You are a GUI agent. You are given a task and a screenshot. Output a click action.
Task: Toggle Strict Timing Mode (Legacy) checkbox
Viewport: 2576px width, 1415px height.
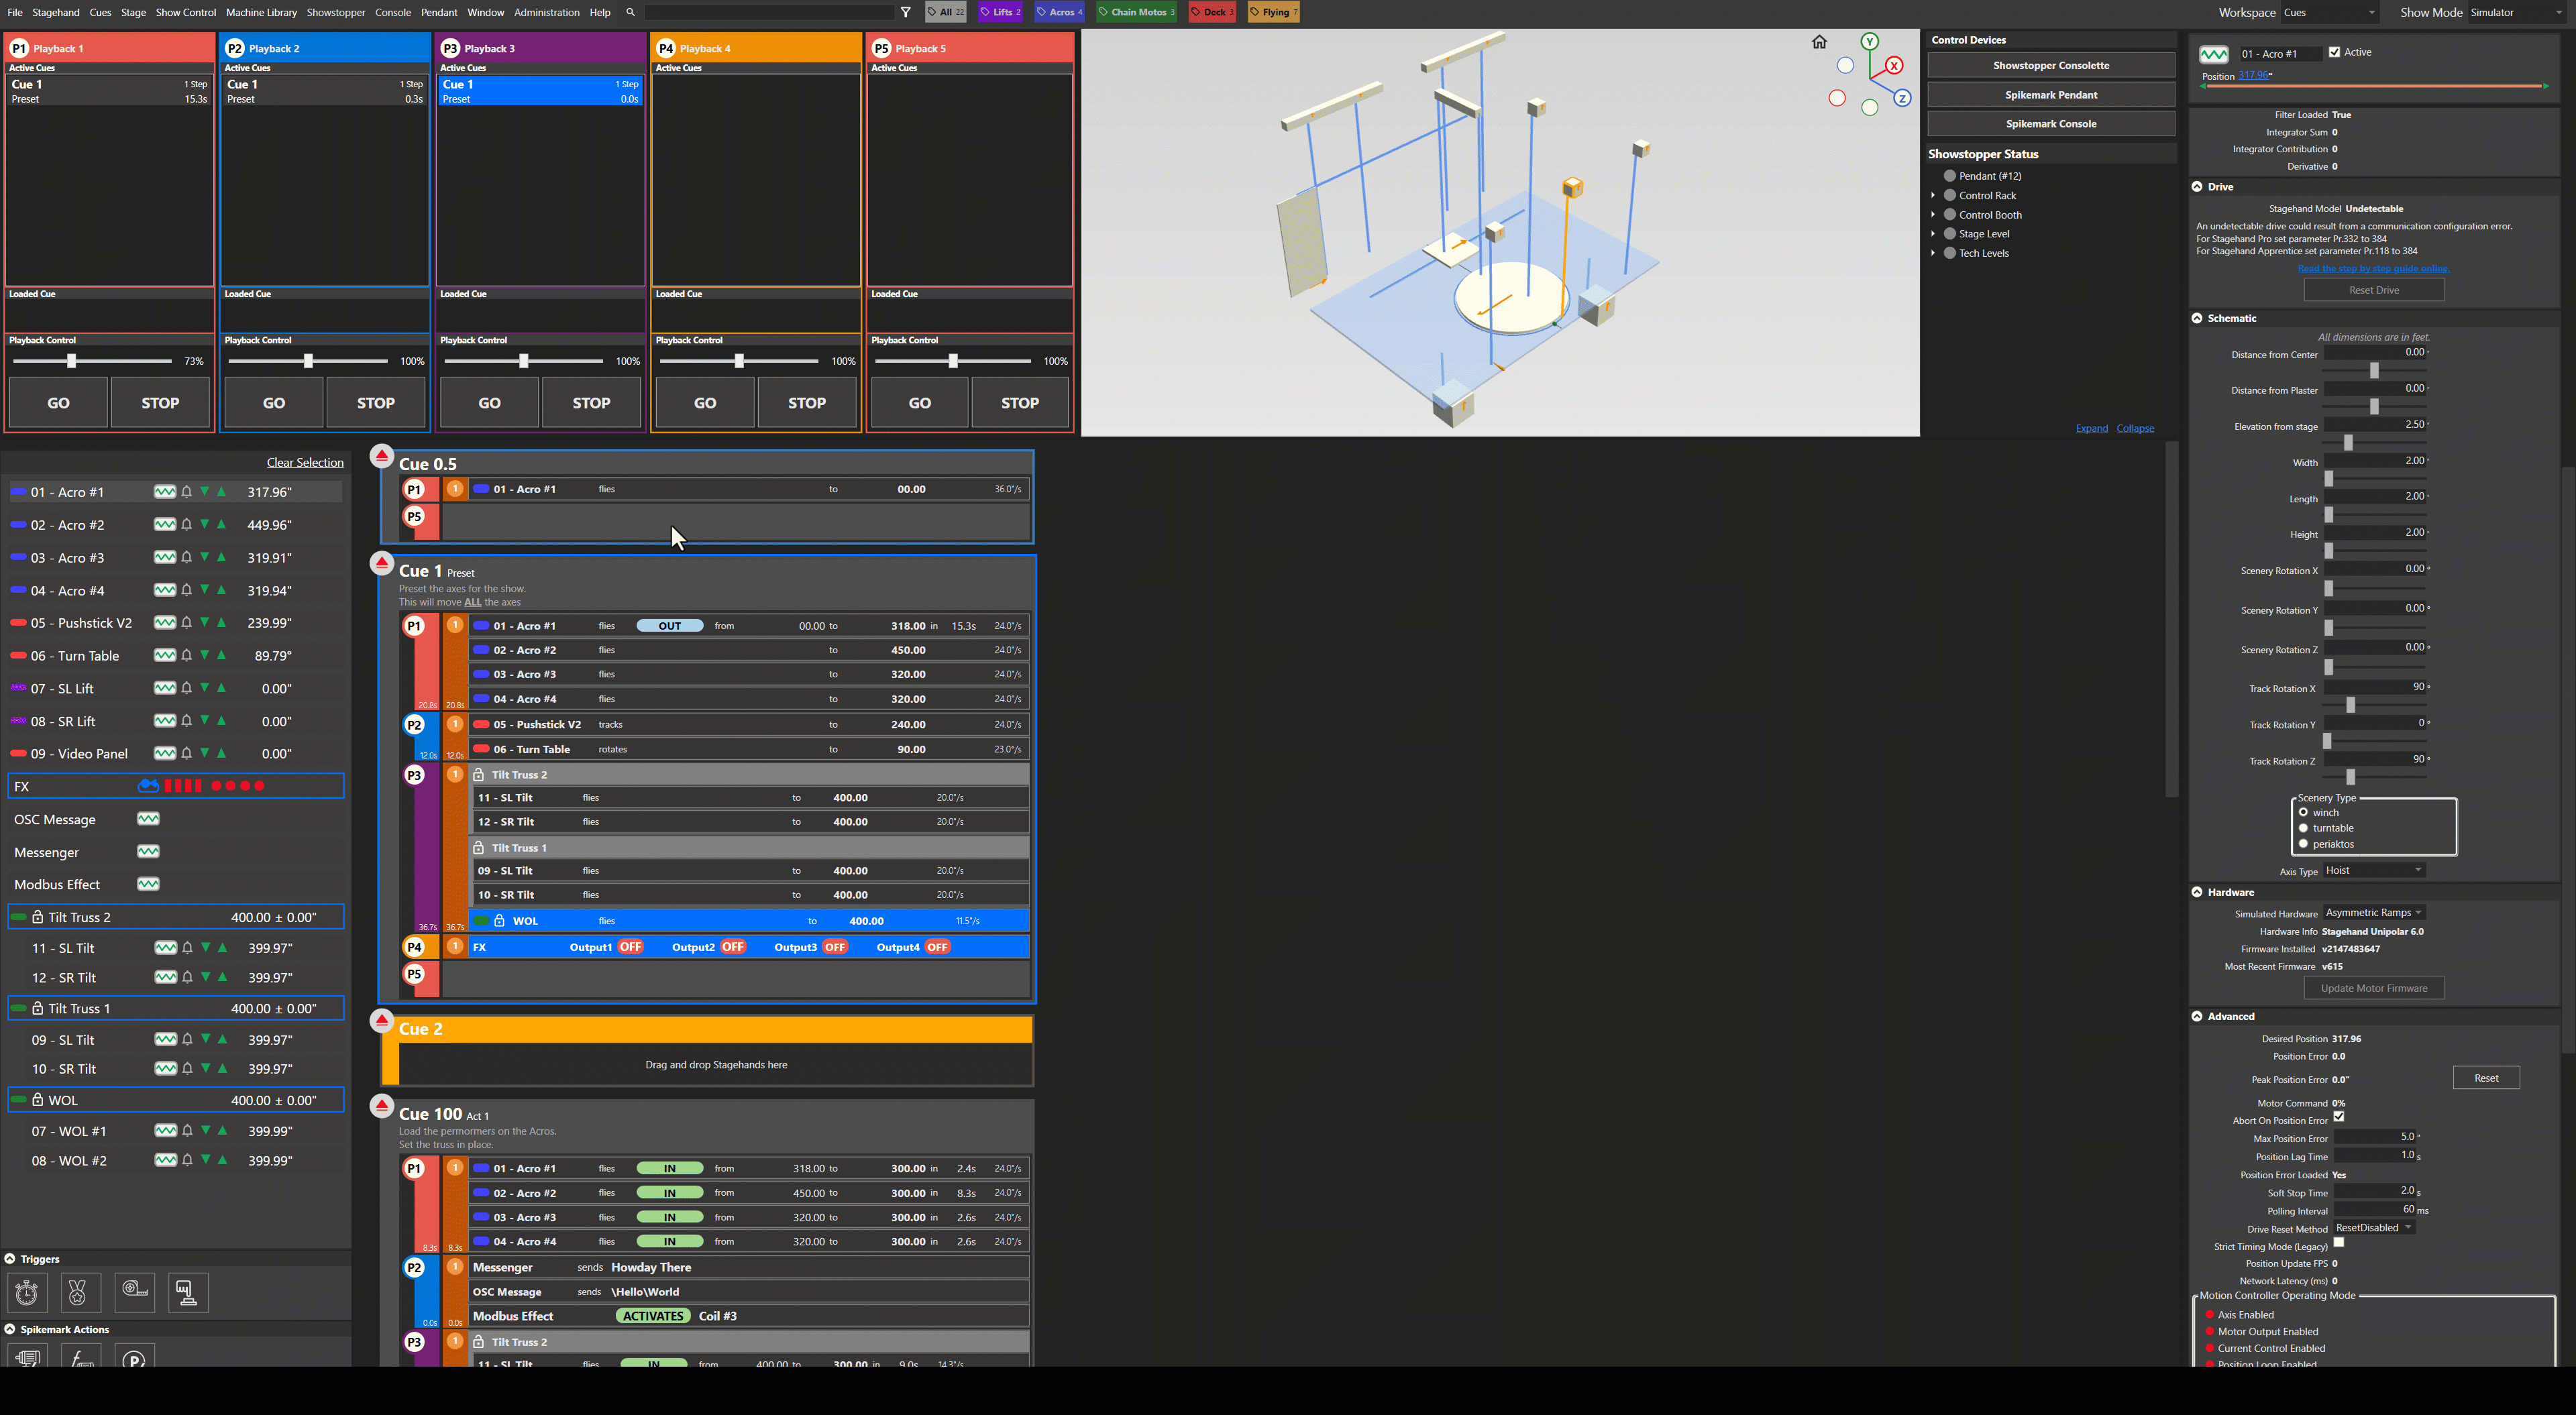point(2340,1242)
